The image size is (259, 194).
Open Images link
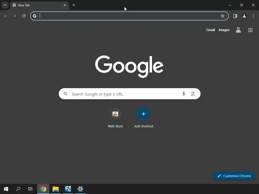point(224,30)
